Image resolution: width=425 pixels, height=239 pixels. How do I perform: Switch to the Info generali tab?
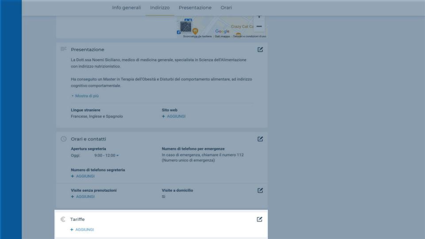(x=127, y=8)
